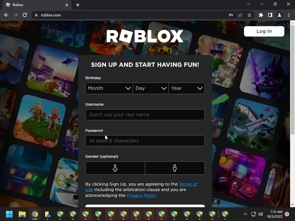Image resolution: width=295 pixels, height=221 pixels.
Task: Open the notification badge showing 1
Action: pyautogui.click(x=287, y=214)
